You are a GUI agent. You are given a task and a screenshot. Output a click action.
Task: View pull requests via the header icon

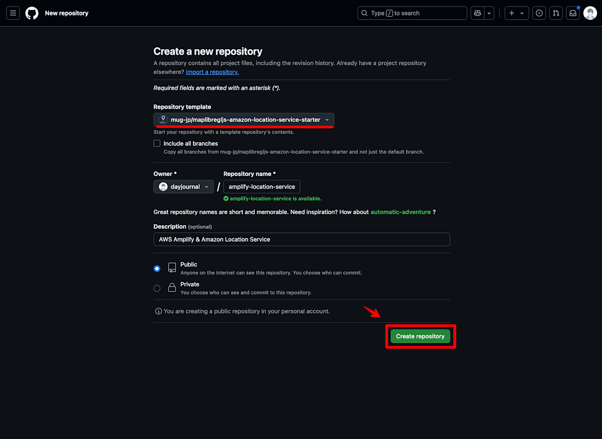point(556,13)
